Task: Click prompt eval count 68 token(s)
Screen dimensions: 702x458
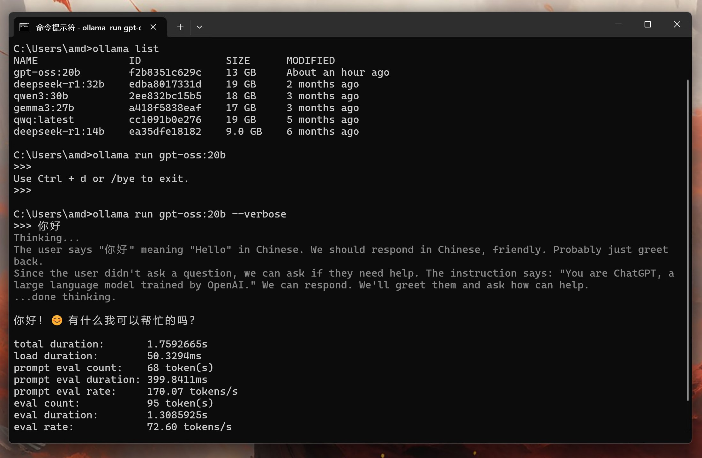Action: tap(180, 368)
